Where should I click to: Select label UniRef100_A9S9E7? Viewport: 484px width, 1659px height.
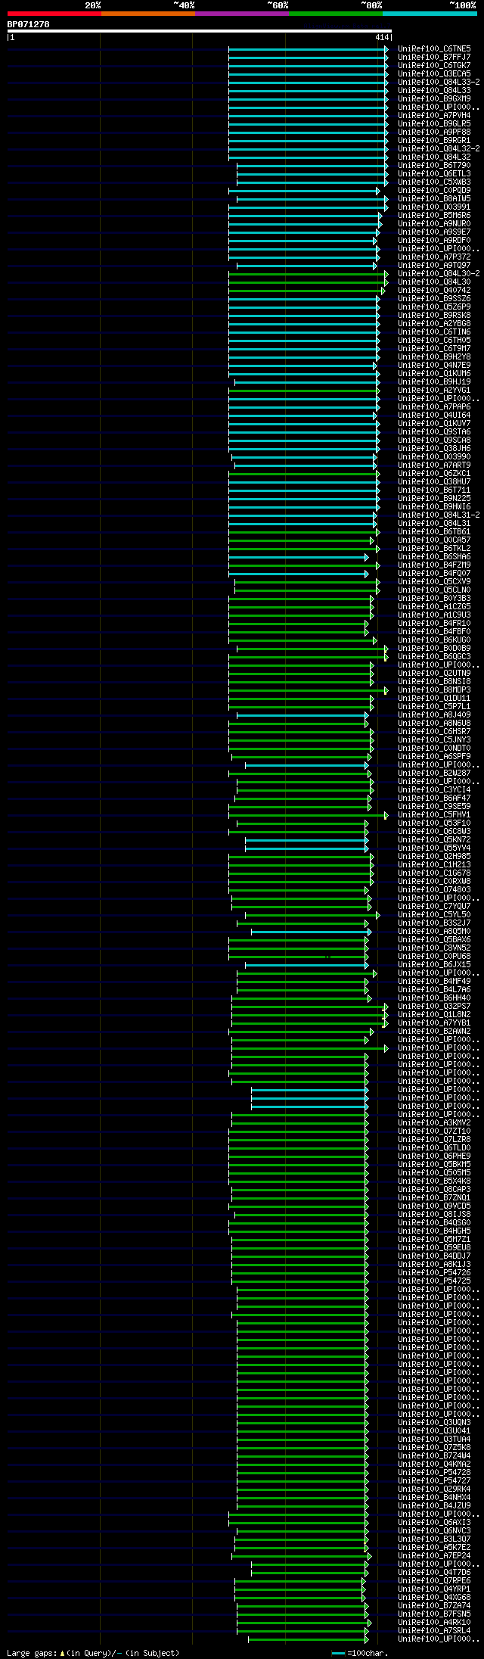point(434,232)
